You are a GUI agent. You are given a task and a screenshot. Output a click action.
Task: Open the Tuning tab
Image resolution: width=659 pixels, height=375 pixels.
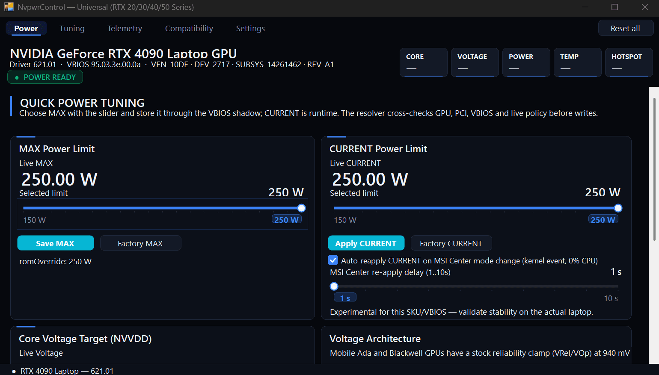coord(72,29)
